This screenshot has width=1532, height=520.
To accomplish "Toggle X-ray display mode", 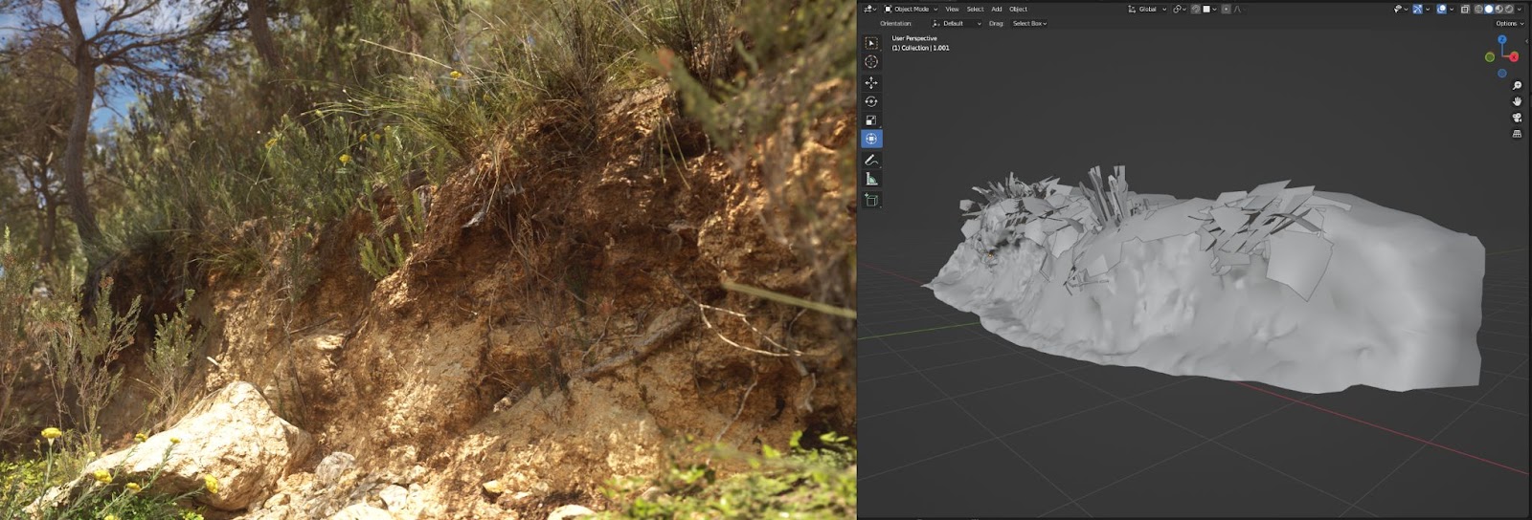I will (x=1465, y=9).
